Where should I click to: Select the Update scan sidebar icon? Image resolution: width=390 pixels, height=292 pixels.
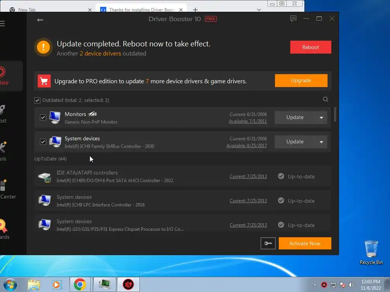click(x=3, y=72)
